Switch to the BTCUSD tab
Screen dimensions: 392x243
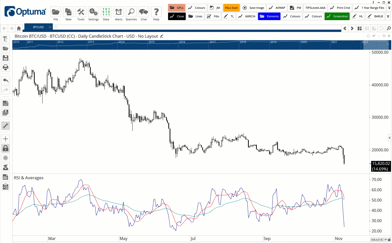[38, 27]
